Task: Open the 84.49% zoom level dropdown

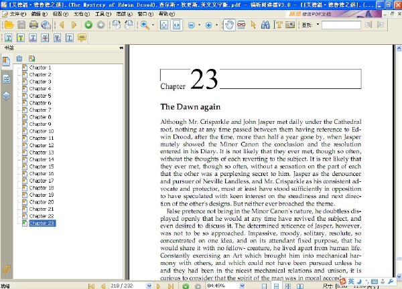Action: [x=242, y=286]
